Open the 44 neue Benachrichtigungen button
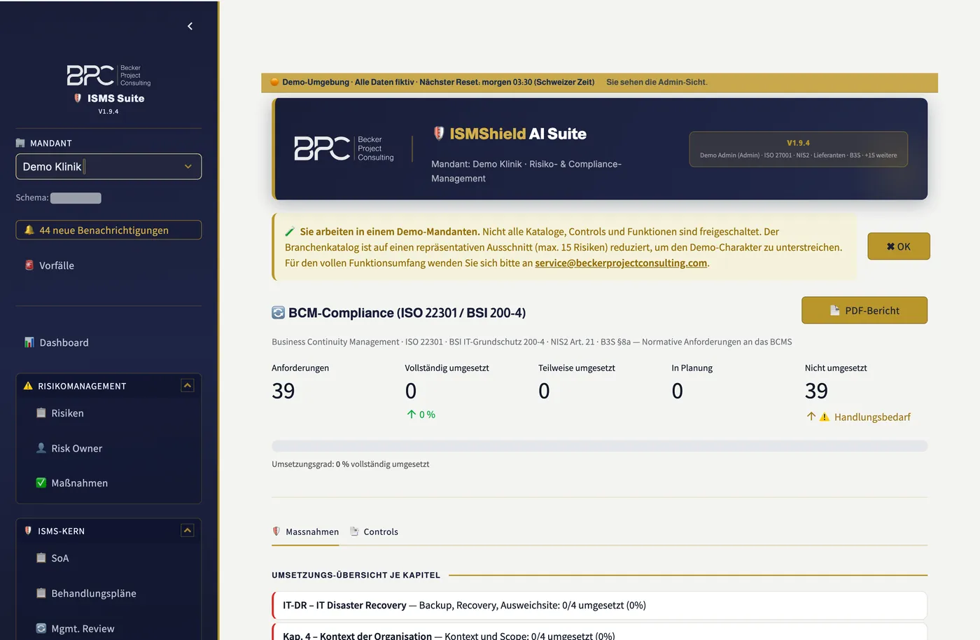This screenshot has width=980, height=640. 108,230
